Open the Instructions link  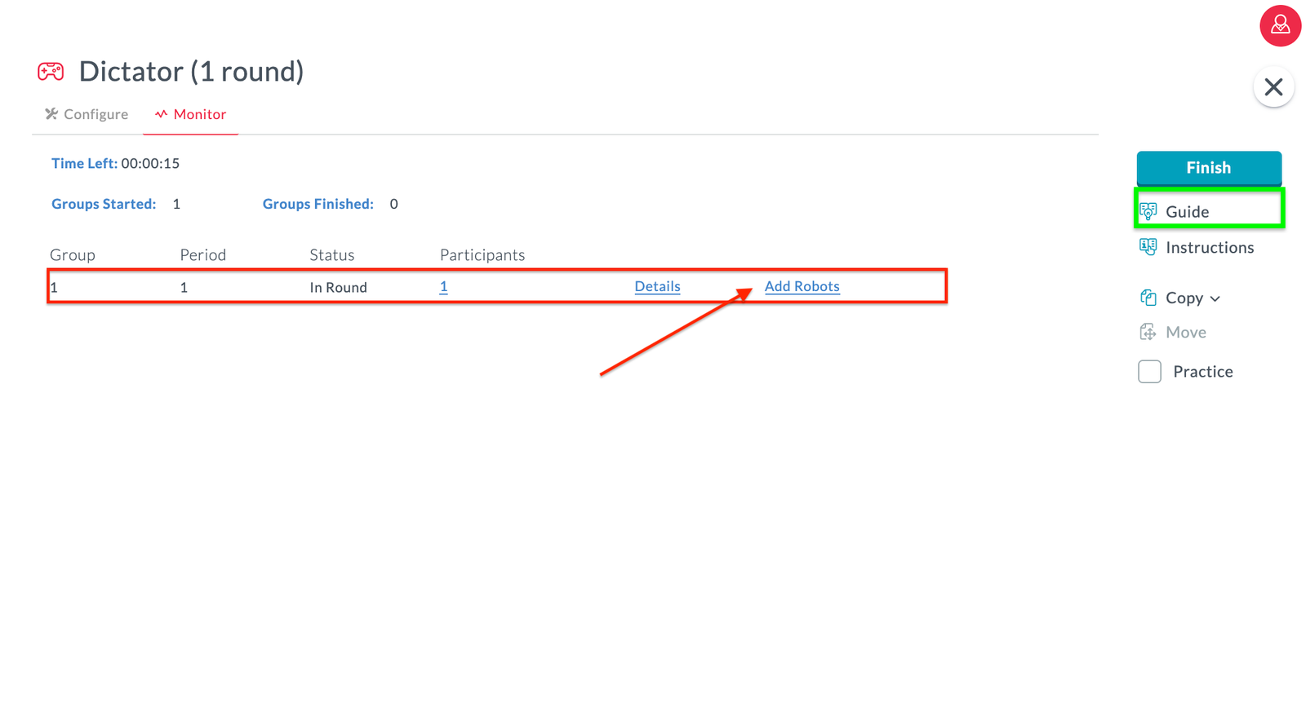click(x=1210, y=248)
